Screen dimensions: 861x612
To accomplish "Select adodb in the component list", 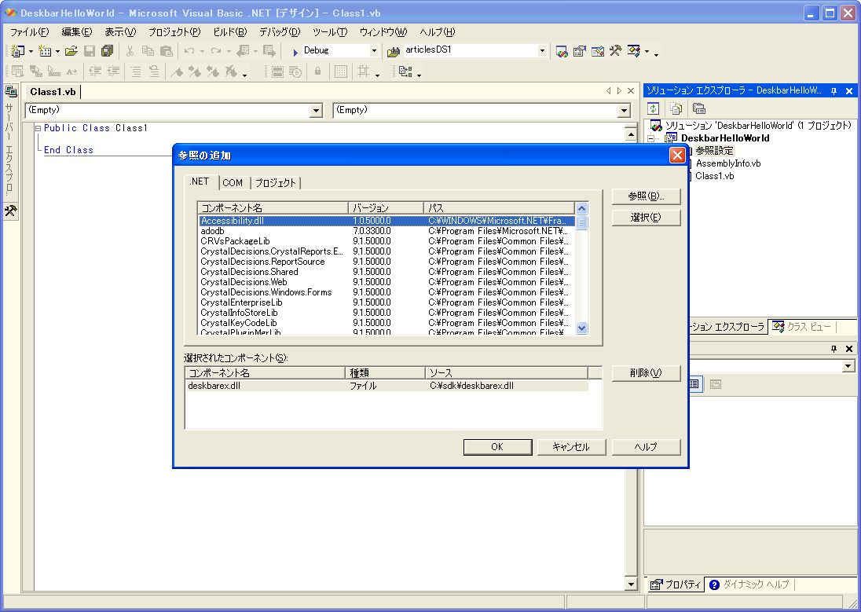I will click(387, 231).
